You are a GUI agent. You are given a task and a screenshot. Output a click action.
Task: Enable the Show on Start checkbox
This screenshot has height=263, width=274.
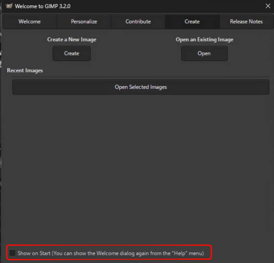pos(12,253)
